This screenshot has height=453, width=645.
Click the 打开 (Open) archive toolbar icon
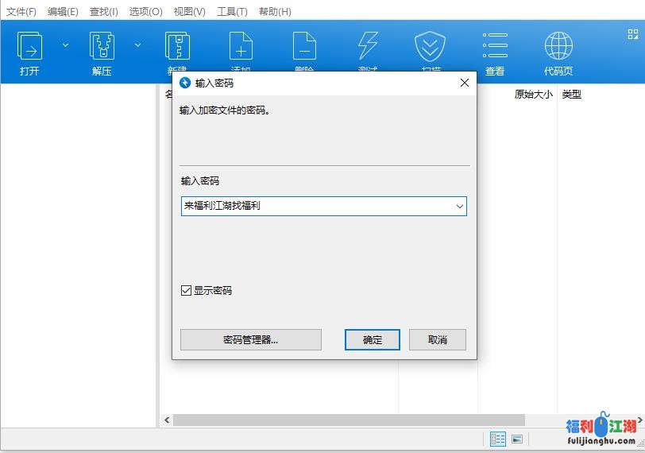pos(29,48)
